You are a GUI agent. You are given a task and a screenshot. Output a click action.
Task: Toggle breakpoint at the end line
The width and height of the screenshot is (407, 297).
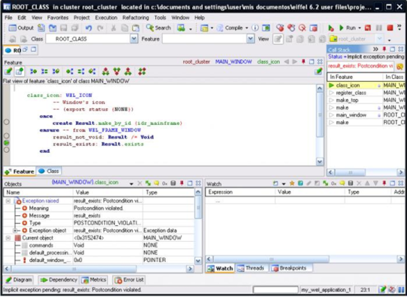point(6,150)
